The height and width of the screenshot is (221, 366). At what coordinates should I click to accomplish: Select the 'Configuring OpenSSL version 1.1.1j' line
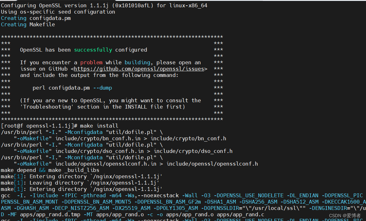(56, 5)
